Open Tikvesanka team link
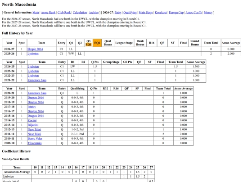 tap(35, 143)
